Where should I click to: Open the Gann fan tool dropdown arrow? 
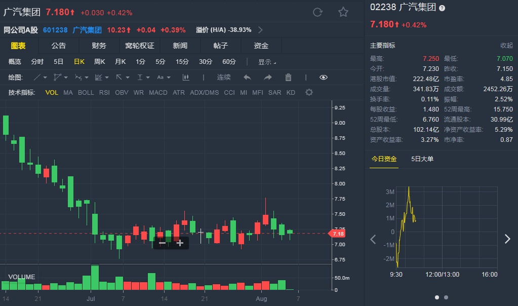107,78
